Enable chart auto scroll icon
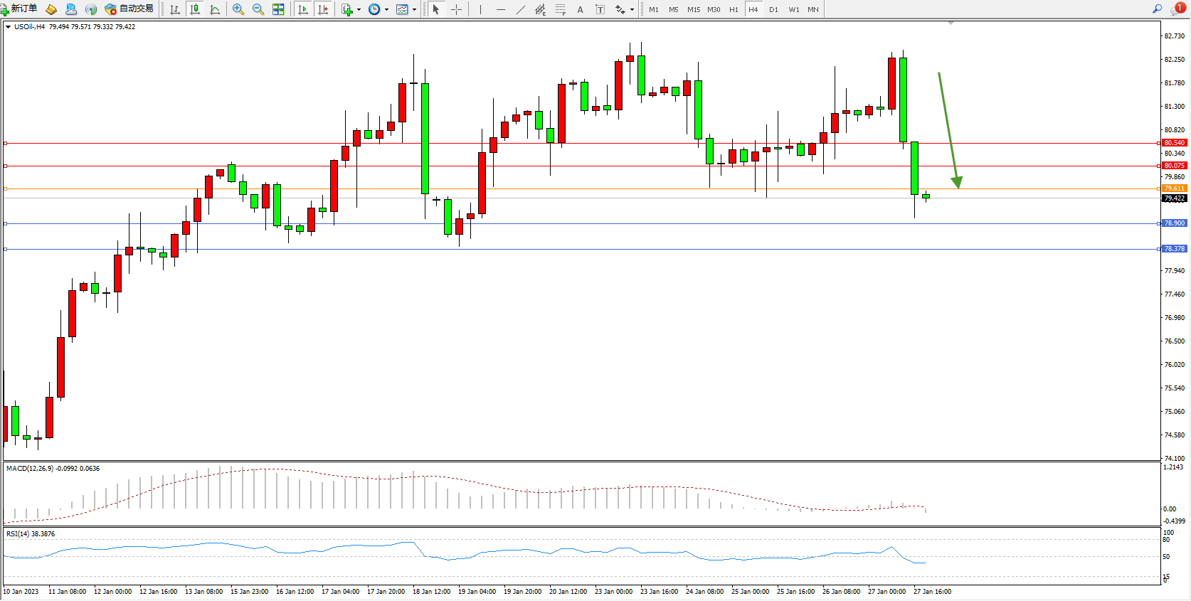 coord(303,9)
